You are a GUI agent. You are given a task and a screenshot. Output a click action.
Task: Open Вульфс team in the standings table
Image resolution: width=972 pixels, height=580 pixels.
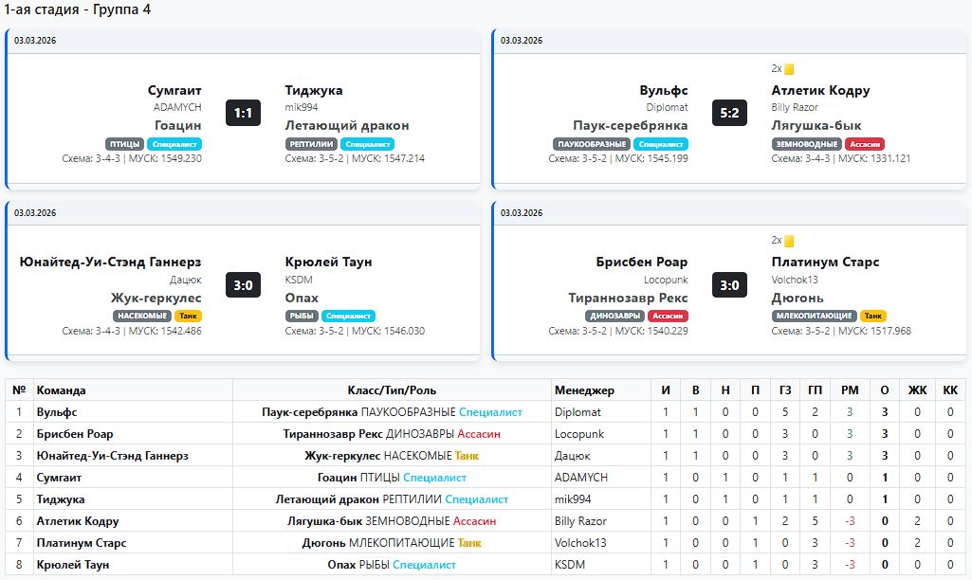coord(57,412)
